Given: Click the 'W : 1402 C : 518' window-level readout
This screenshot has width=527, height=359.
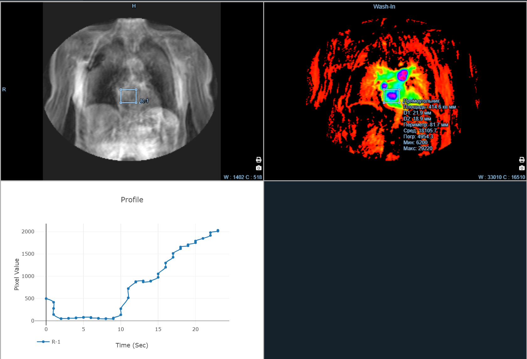Looking at the screenshot, I should pyautogui.click(x=242, y=177).
